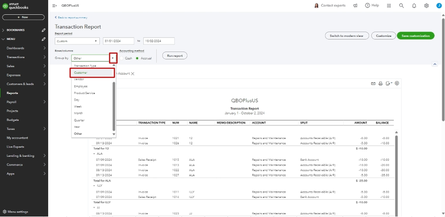Click Back to report summary link
The image size is (445, 217).
coord(71,17)
